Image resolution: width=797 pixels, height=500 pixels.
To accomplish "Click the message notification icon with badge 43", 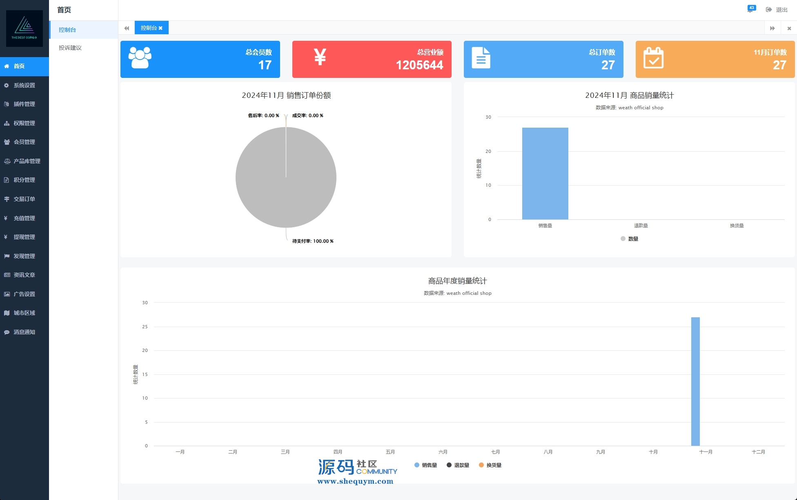I will (x=750, y=9).
